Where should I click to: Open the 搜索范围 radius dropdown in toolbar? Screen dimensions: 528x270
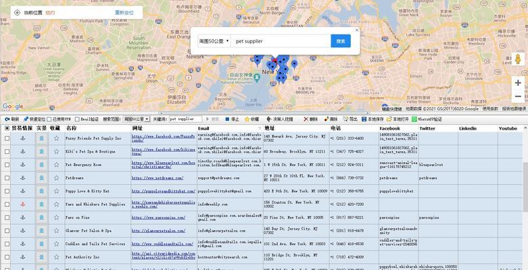point(137,119)
